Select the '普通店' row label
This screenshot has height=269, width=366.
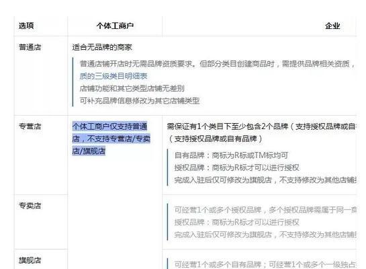tap(30, 47)
